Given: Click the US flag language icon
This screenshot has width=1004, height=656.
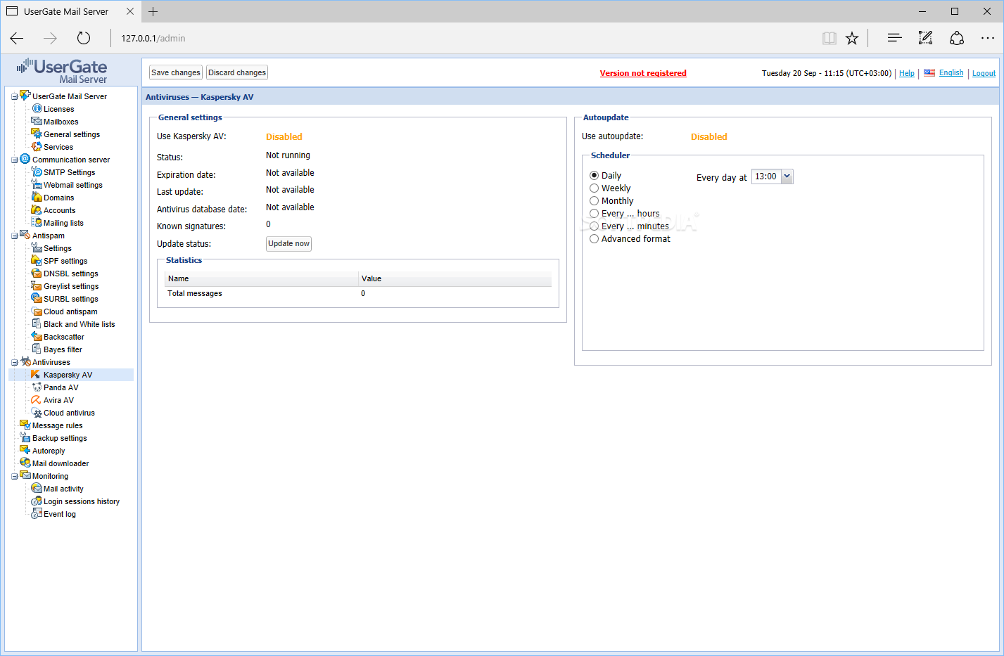Looking at the screenshot, I should tap(929, 72).
